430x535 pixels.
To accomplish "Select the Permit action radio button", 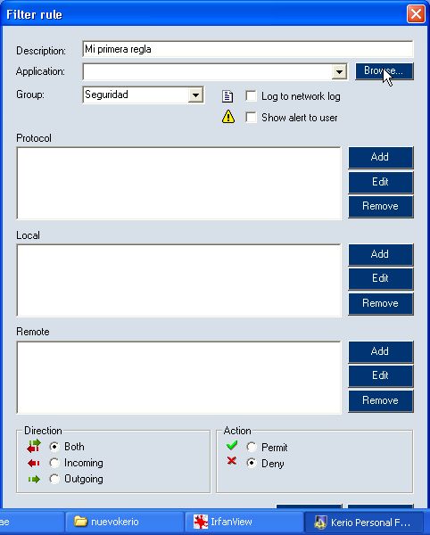I will click(x=252, y=447).
